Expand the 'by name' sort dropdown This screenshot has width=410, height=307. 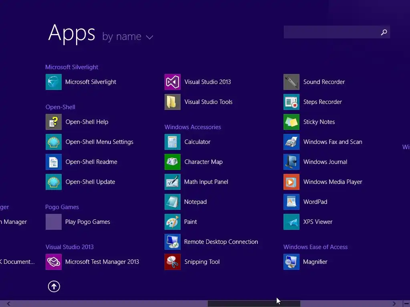pos(127,36)
